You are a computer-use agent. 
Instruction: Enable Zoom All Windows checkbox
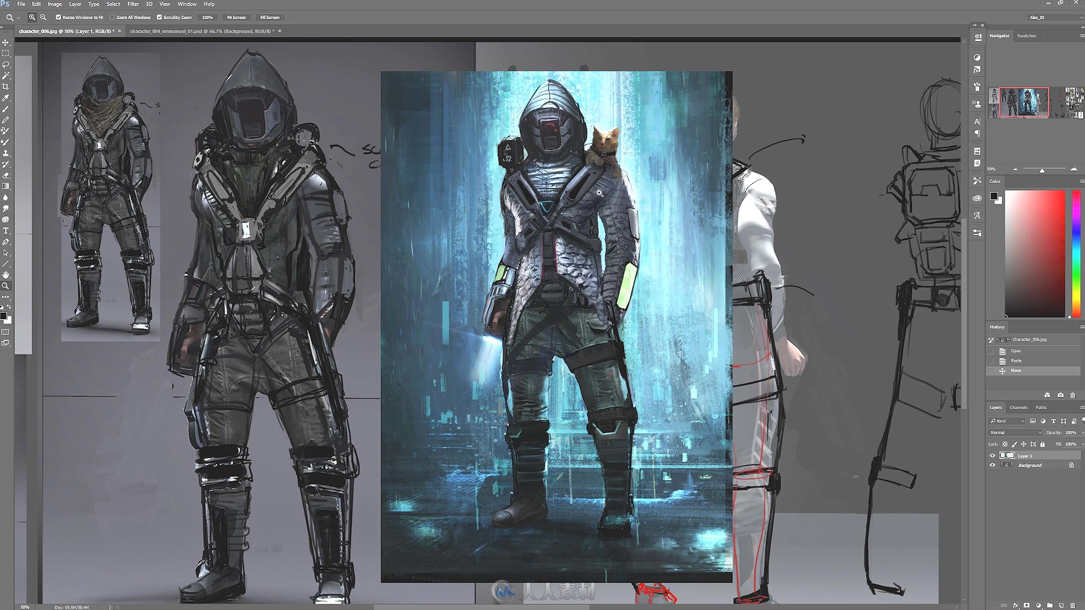click(x=112, y=18)
